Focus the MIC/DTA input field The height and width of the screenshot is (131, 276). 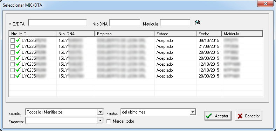click(57, 22)
